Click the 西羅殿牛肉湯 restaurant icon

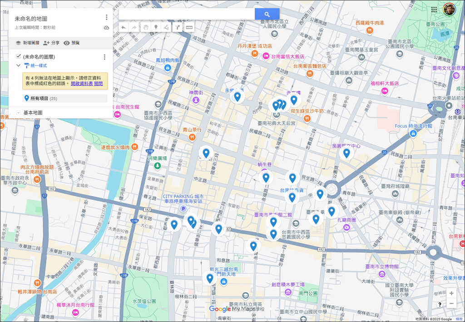pyautogui.click(x=369, y=30)
